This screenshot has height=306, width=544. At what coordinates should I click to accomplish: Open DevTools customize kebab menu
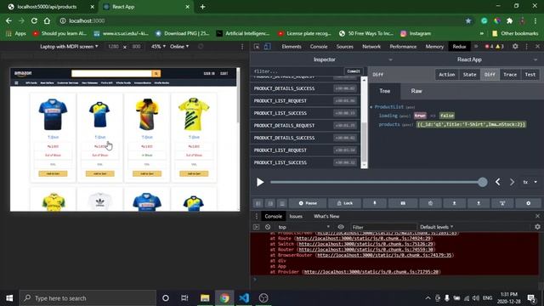coord(527,46)
